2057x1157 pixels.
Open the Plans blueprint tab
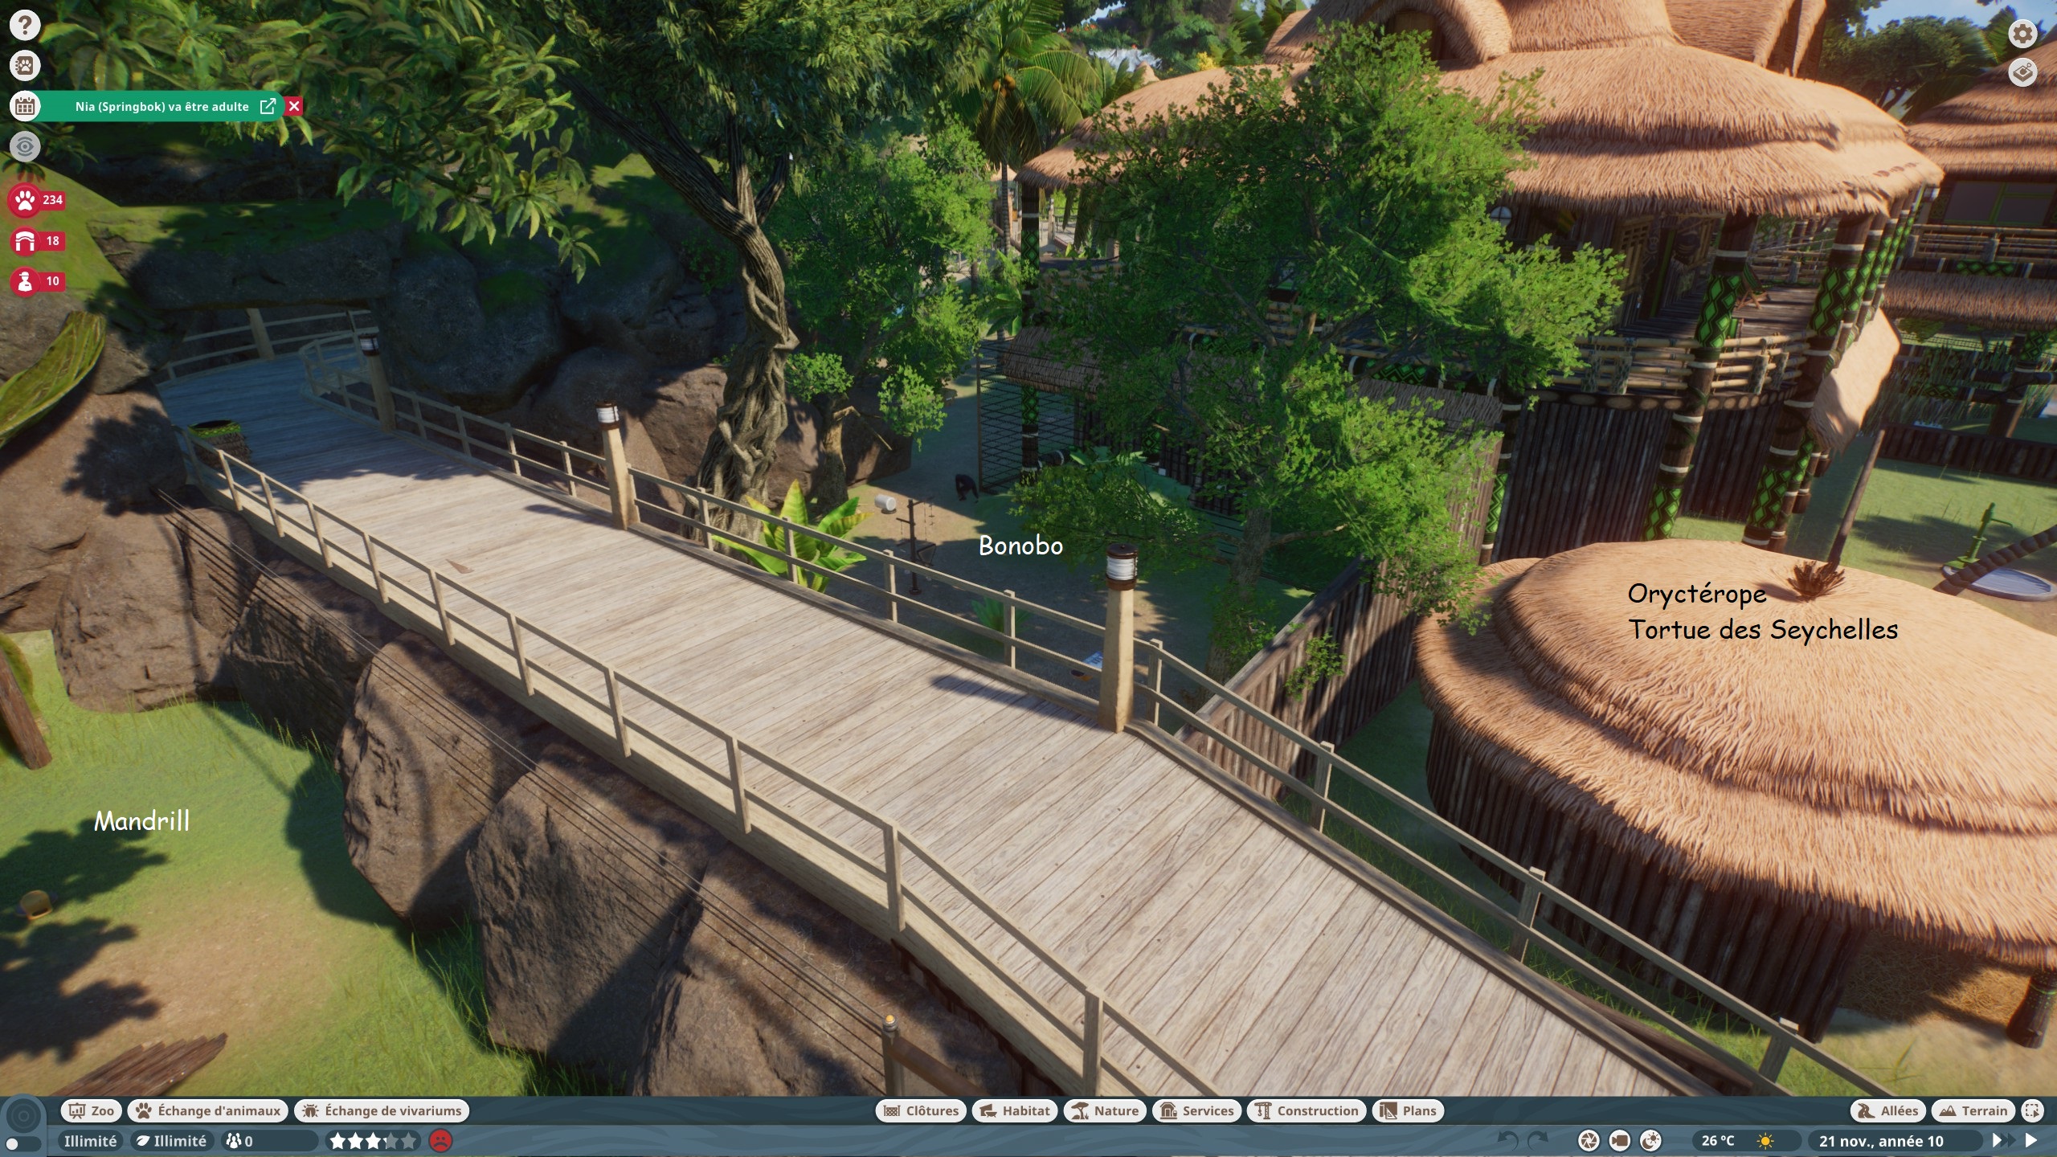click(1409, 1111)
